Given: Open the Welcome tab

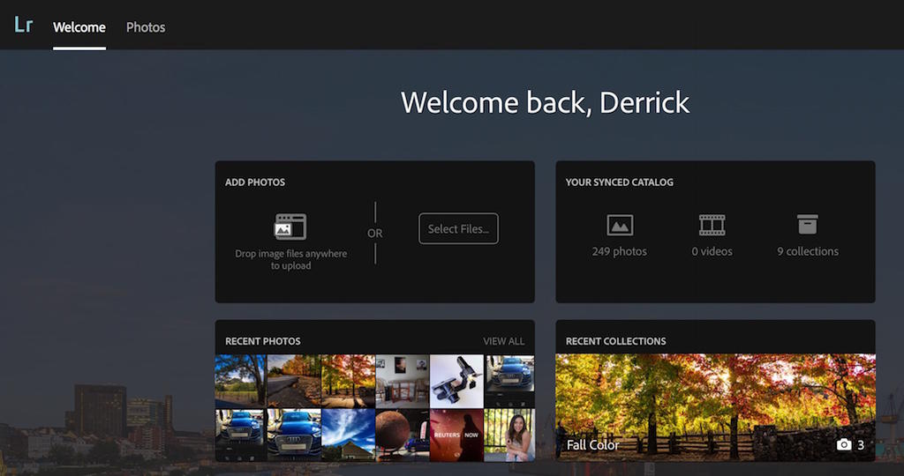Looking at the screenshot, I should [x=79, y=27].
